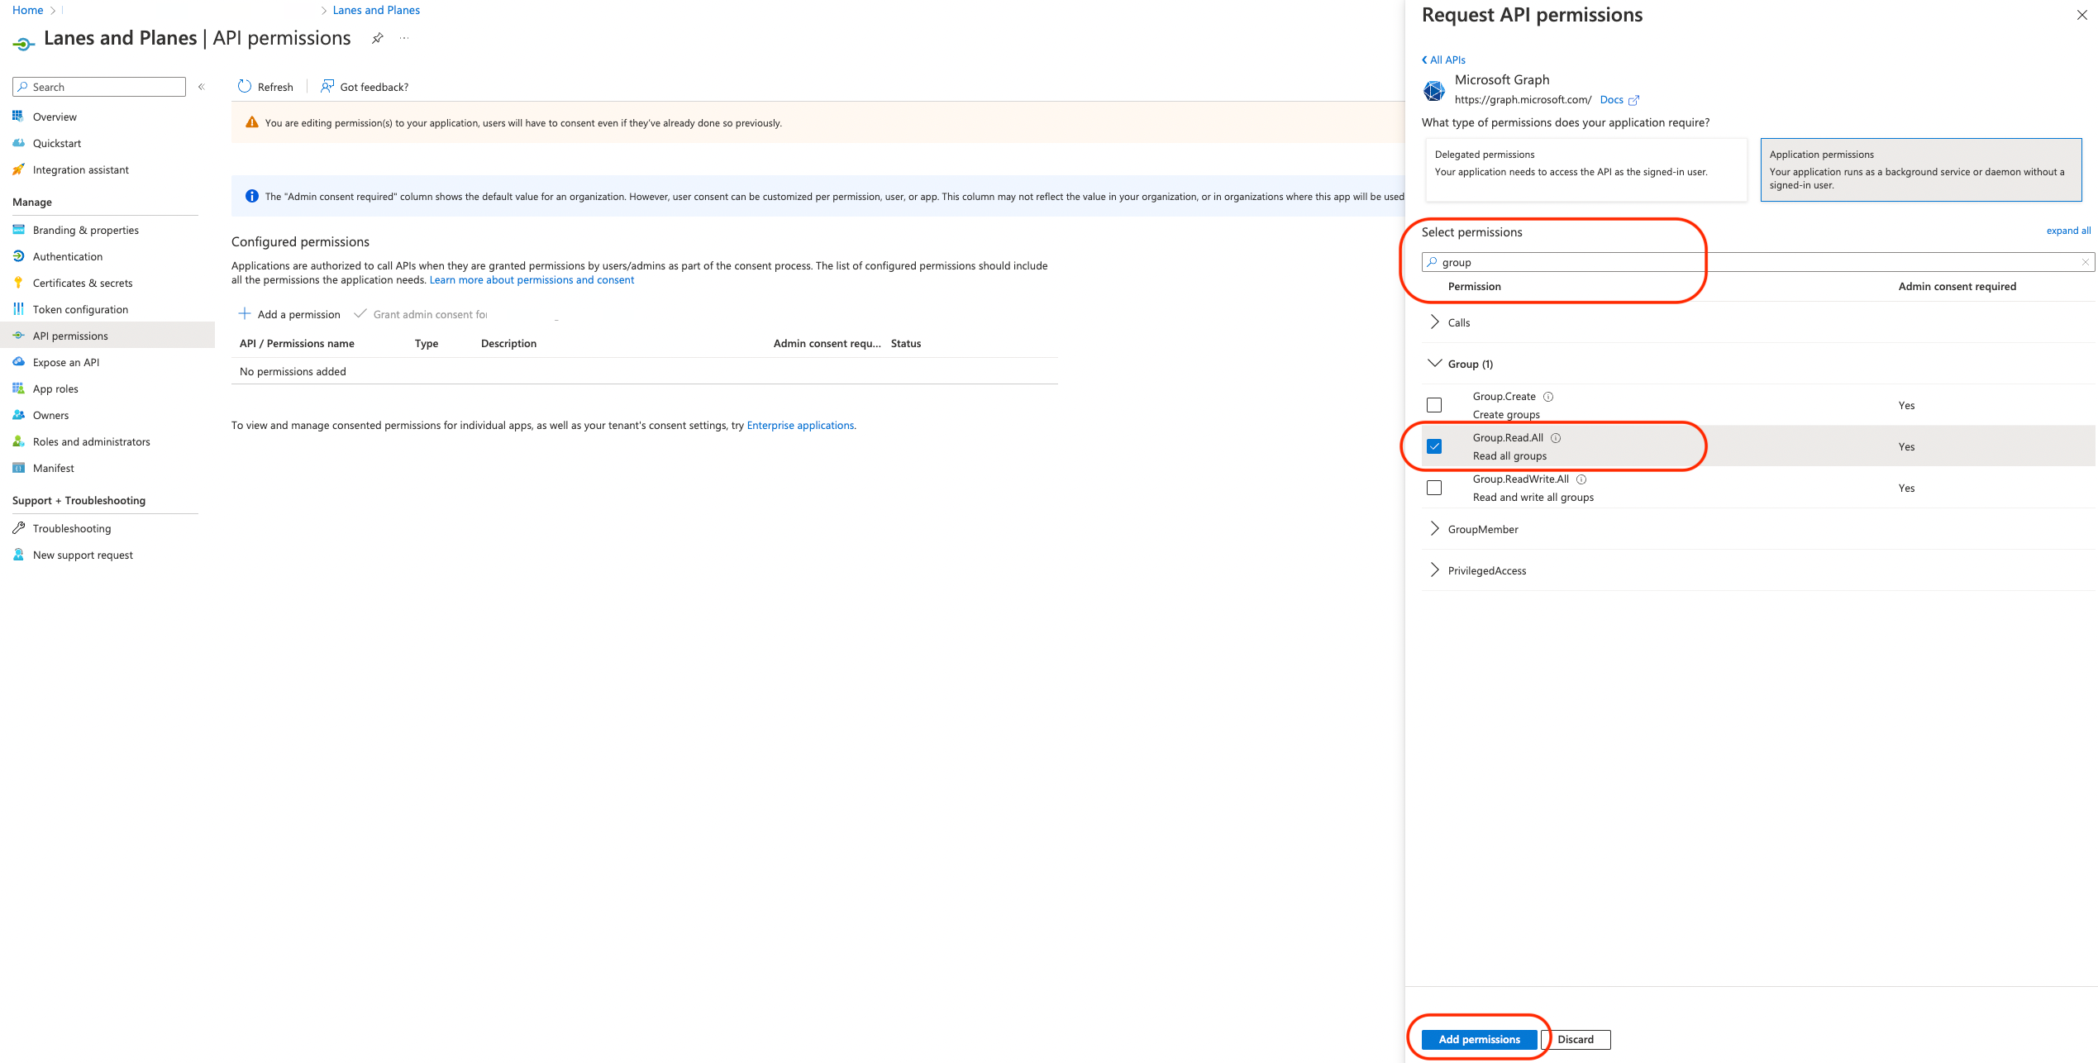
Task: Collapse the sidebar with double chevron
Action: tap(202, 87)
